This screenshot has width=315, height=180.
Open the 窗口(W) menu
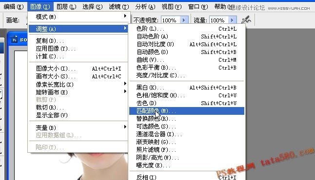coord(198,7)
